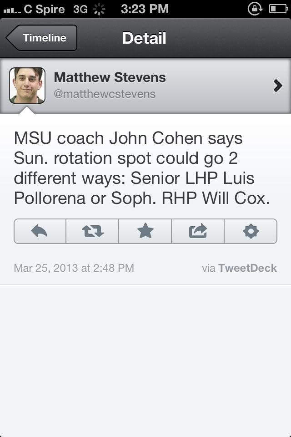Expand profile using the right chevron arrow
The image size is (291, 437).
(277, 86)
